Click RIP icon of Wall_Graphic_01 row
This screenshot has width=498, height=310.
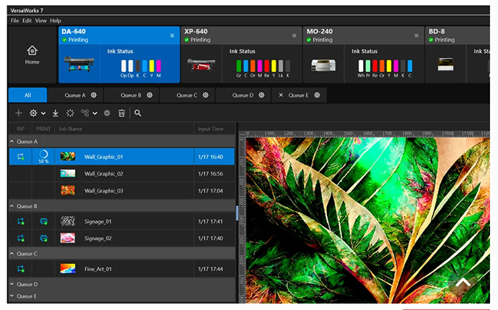tap(21, 156)
